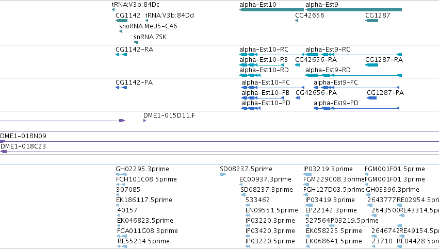Select the IP03220.5prime EST label
Image resolution: width=439 pixels, height=249 pixels.
point(270,241)
